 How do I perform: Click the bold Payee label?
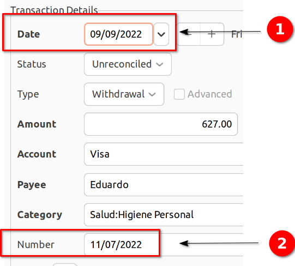tap(32, 185)
